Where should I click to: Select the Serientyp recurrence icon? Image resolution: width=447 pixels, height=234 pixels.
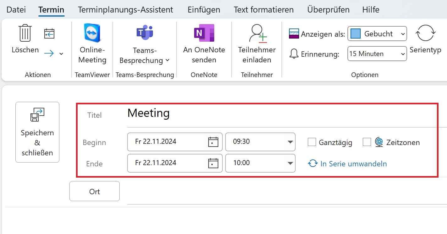point(426,32)
